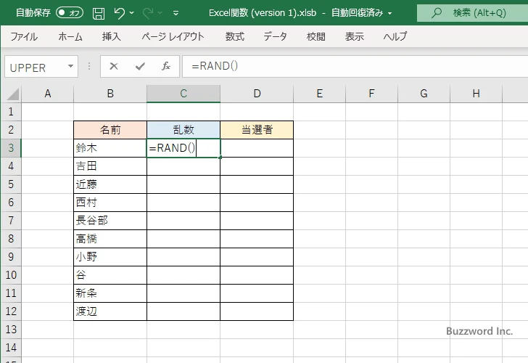Open the ヘルプ tab

395,36
